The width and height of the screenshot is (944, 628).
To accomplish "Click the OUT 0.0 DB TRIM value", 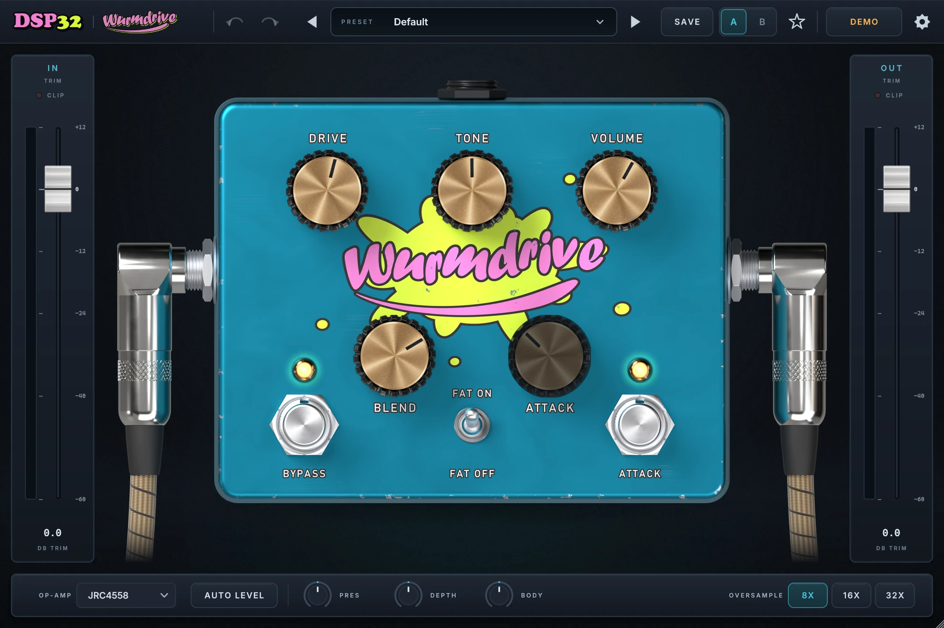I will pyautogui.click(x=891, y=533).
